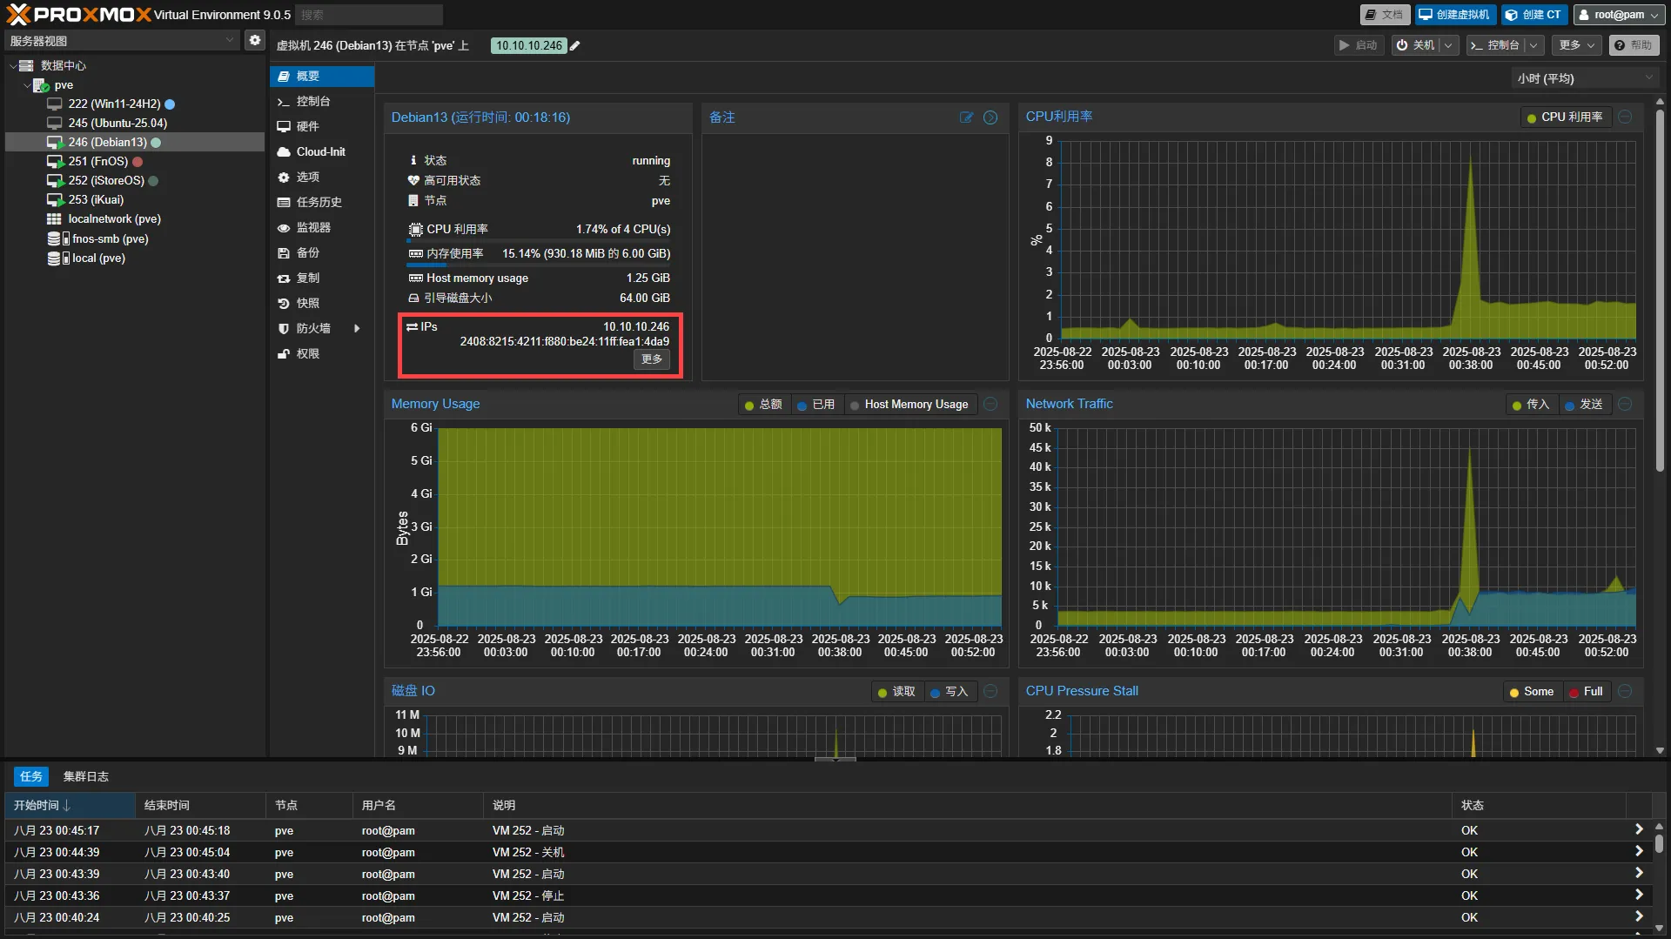This screenshot has height=939, width=1671.
Task: Toggle the Host Memory Usage legend series
Action: pos(909,405)
